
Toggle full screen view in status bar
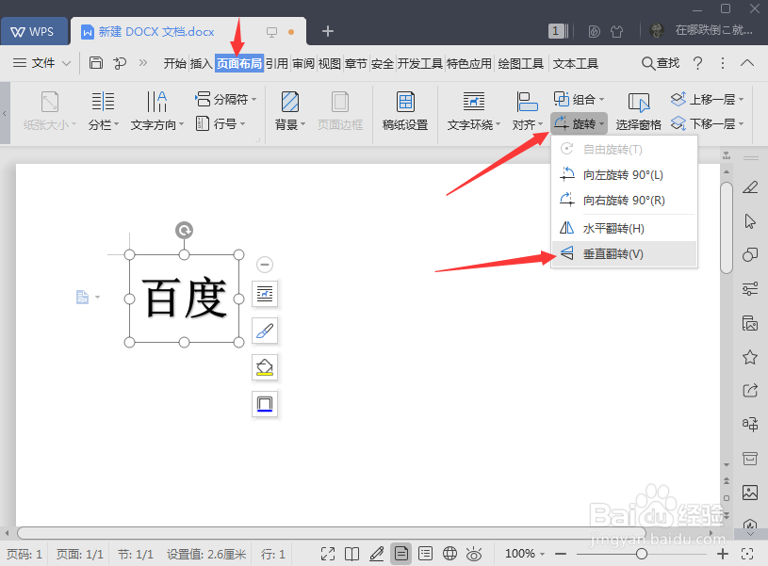pos(329,554)
